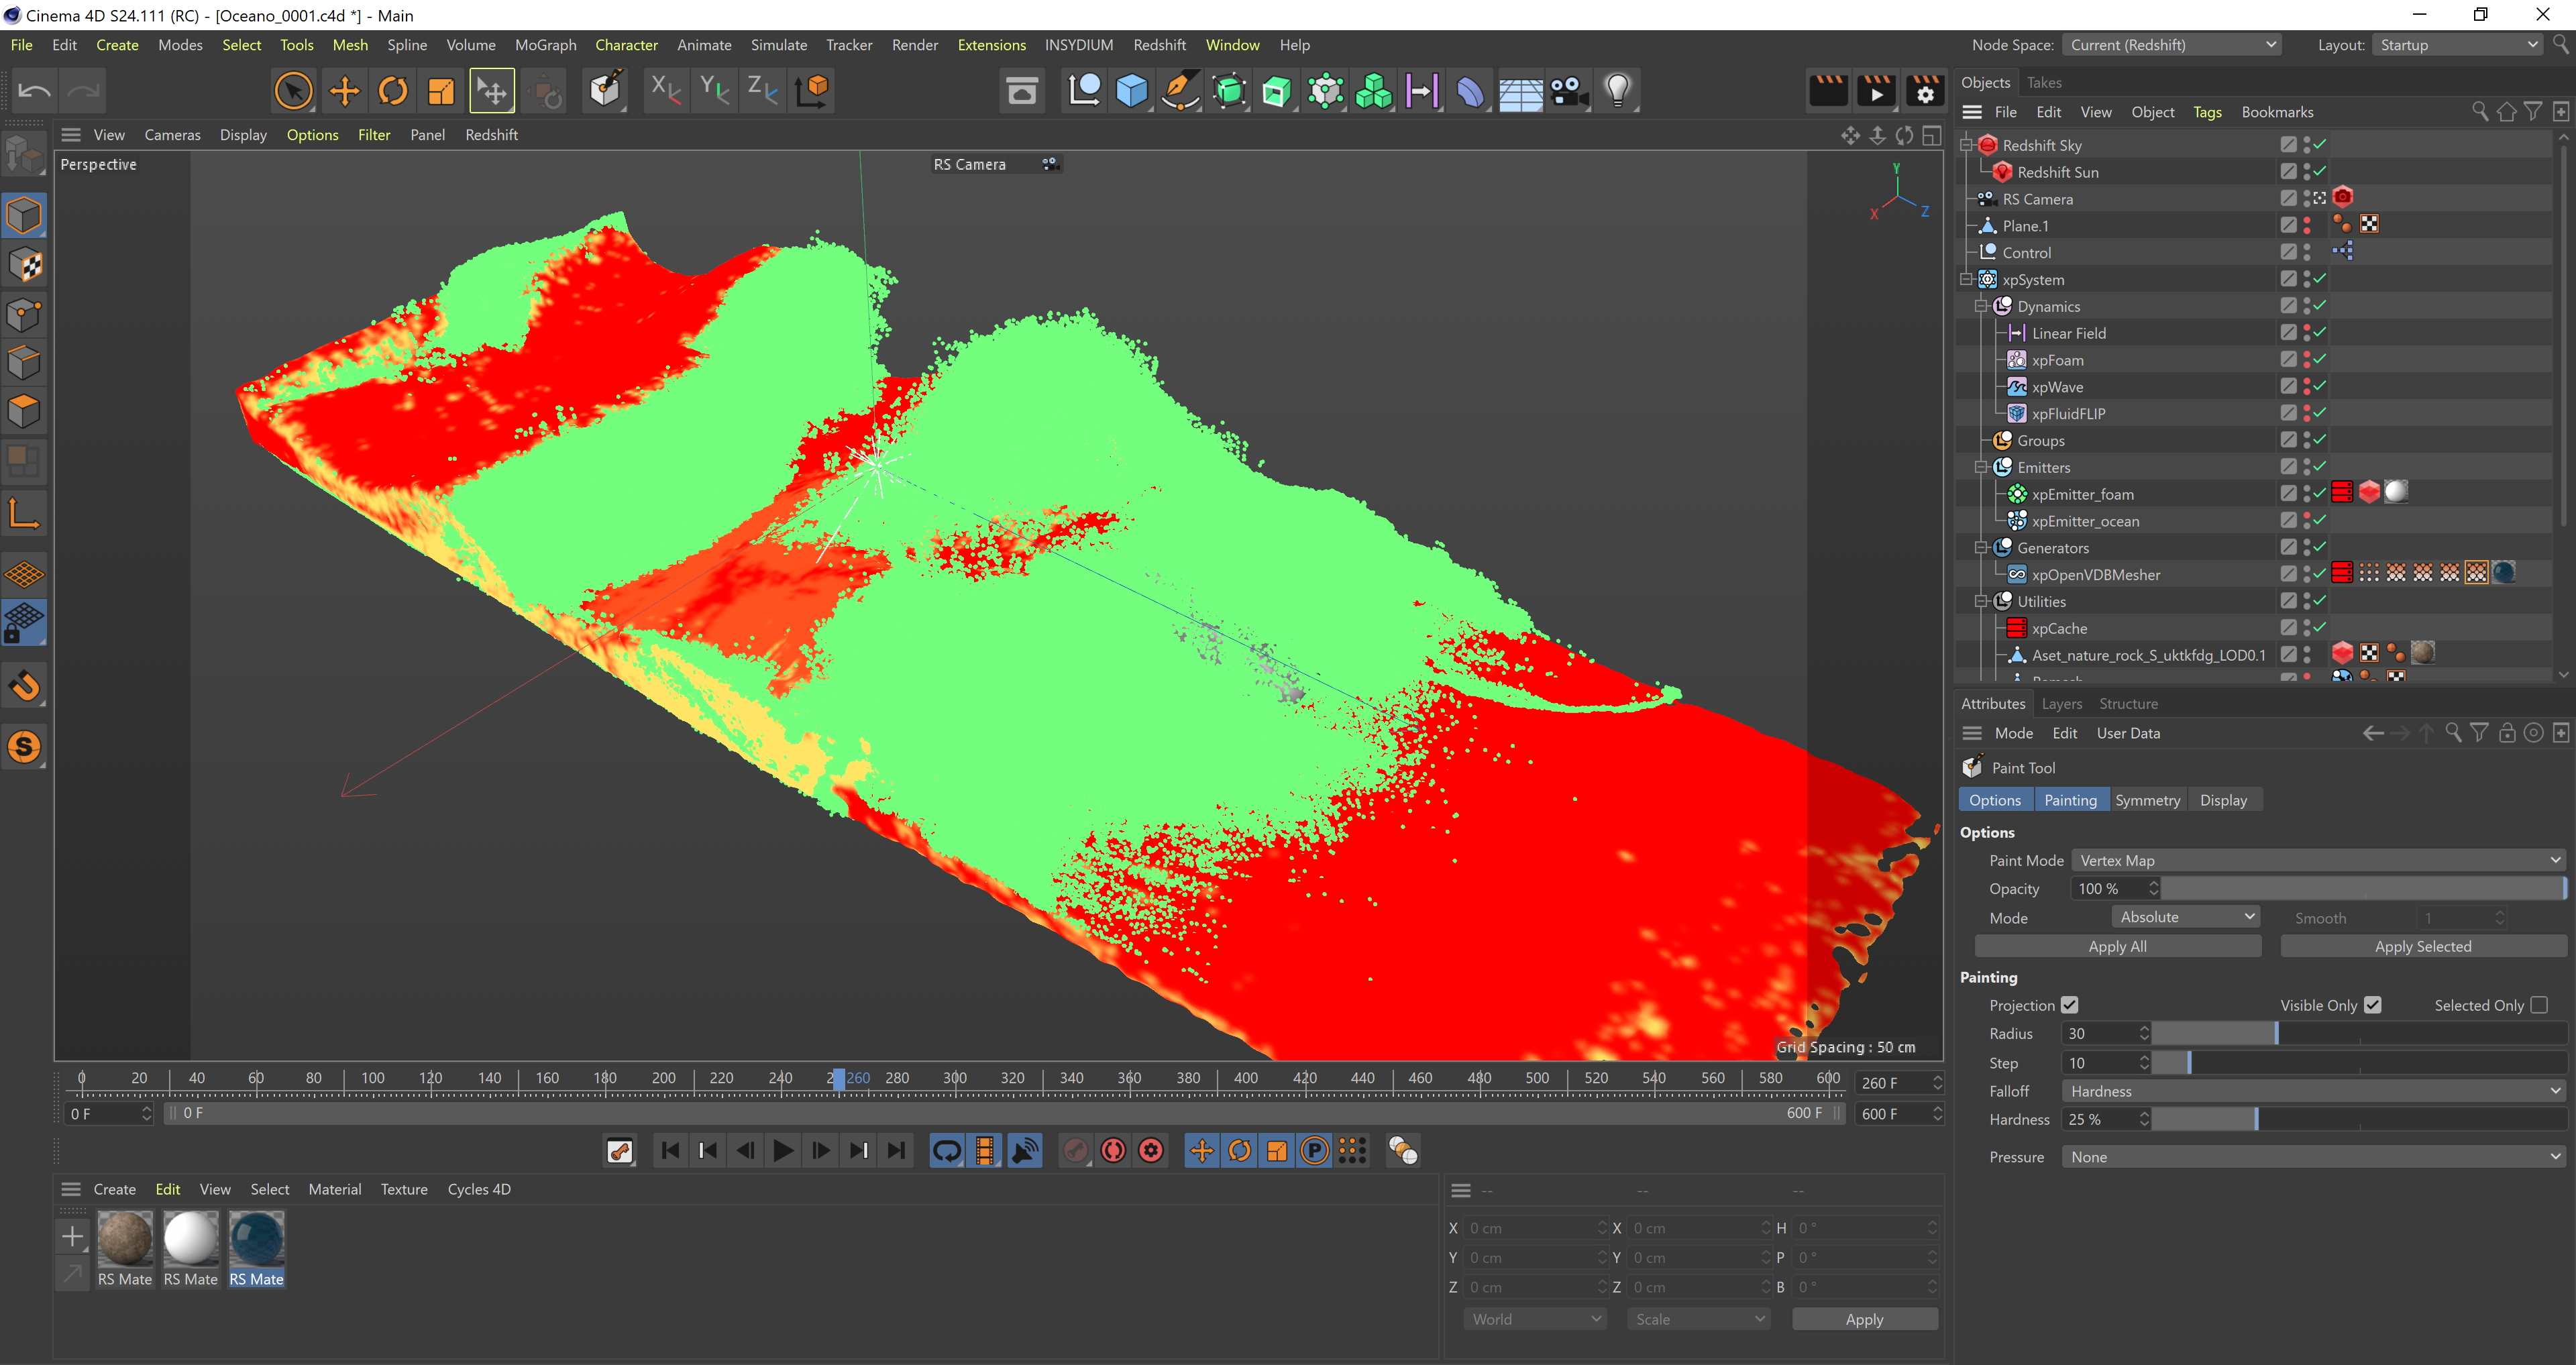Click the Apply All button
This screenshot has height=1365, width=2576.
click(x=2117, y=946)
